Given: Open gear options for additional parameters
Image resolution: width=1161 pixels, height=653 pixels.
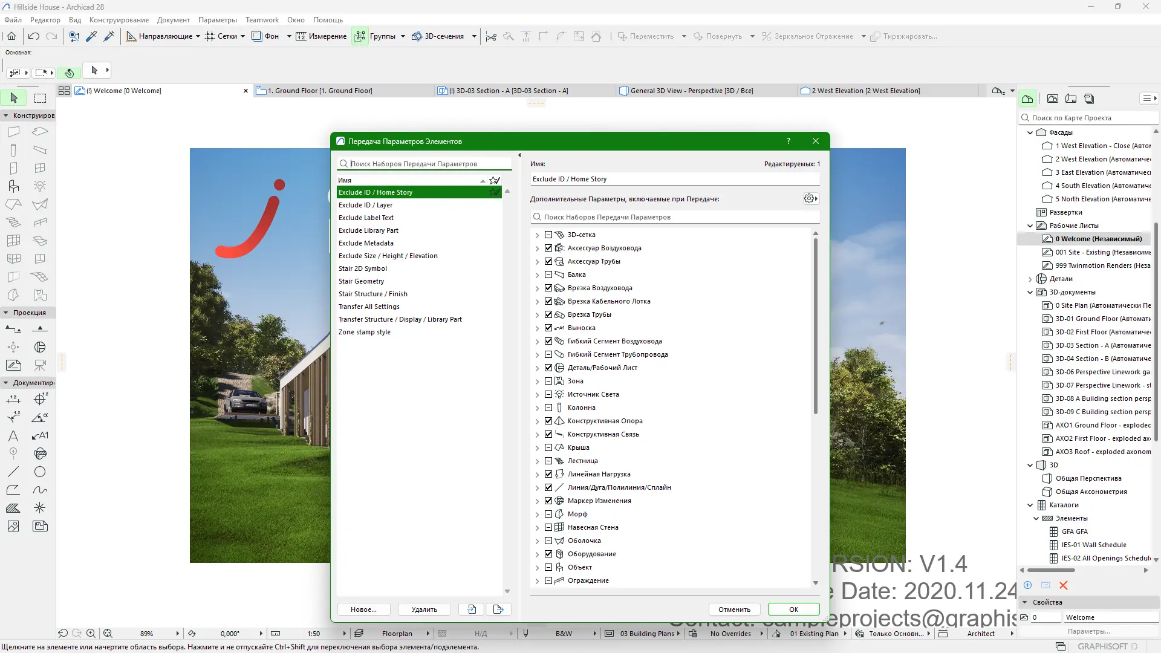Looking at the screenshot, I should pyautogui.click(x=810, y=199).
